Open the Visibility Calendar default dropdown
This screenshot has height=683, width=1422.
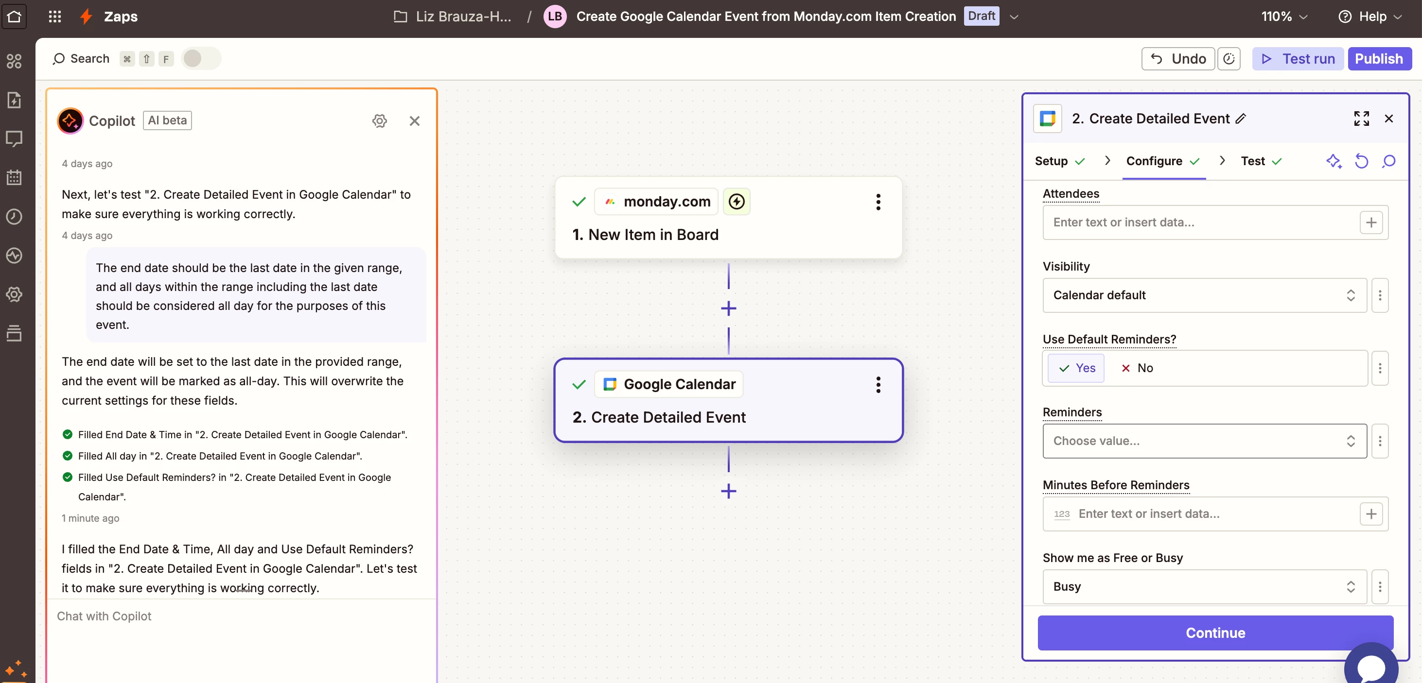pyautogui.click(x=1205, y=295)
